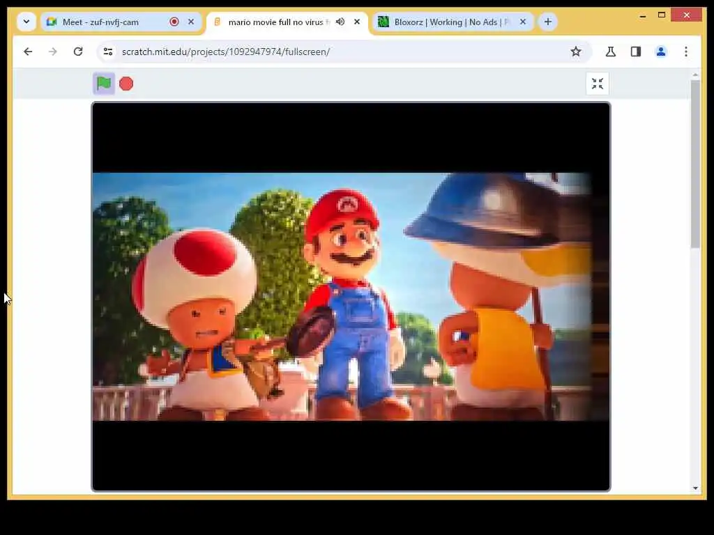Click the Bloxorz tab favicon
Image resolution: width=714 pixels, height=535 pixels.
click(x=383, y=22)
